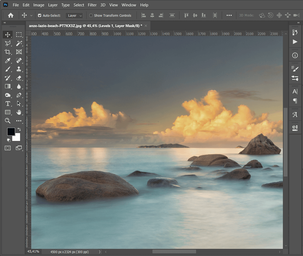Screen dimensions: 303x256
Task: Open Move tool preset picker arrow
Action: click(31, 15)
